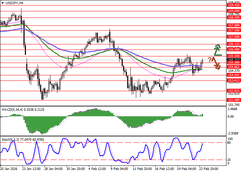The width and height of the screenshot is (242, 172).
Task: Click the red question mark symbol
Action: tap(210, 60)
